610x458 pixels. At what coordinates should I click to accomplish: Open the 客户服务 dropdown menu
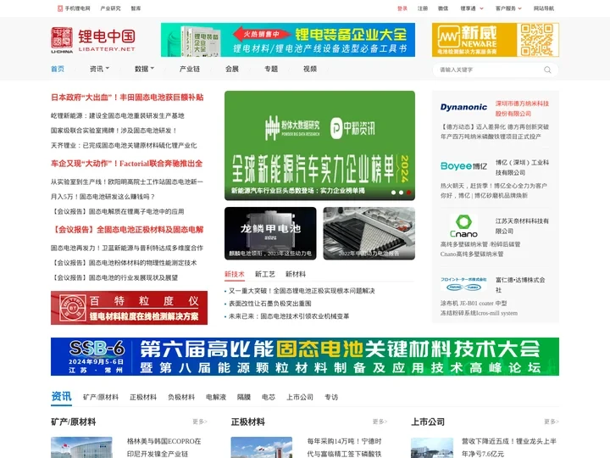pos(508,8)
